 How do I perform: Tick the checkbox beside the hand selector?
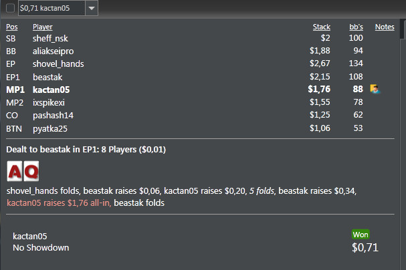[10, 8]
